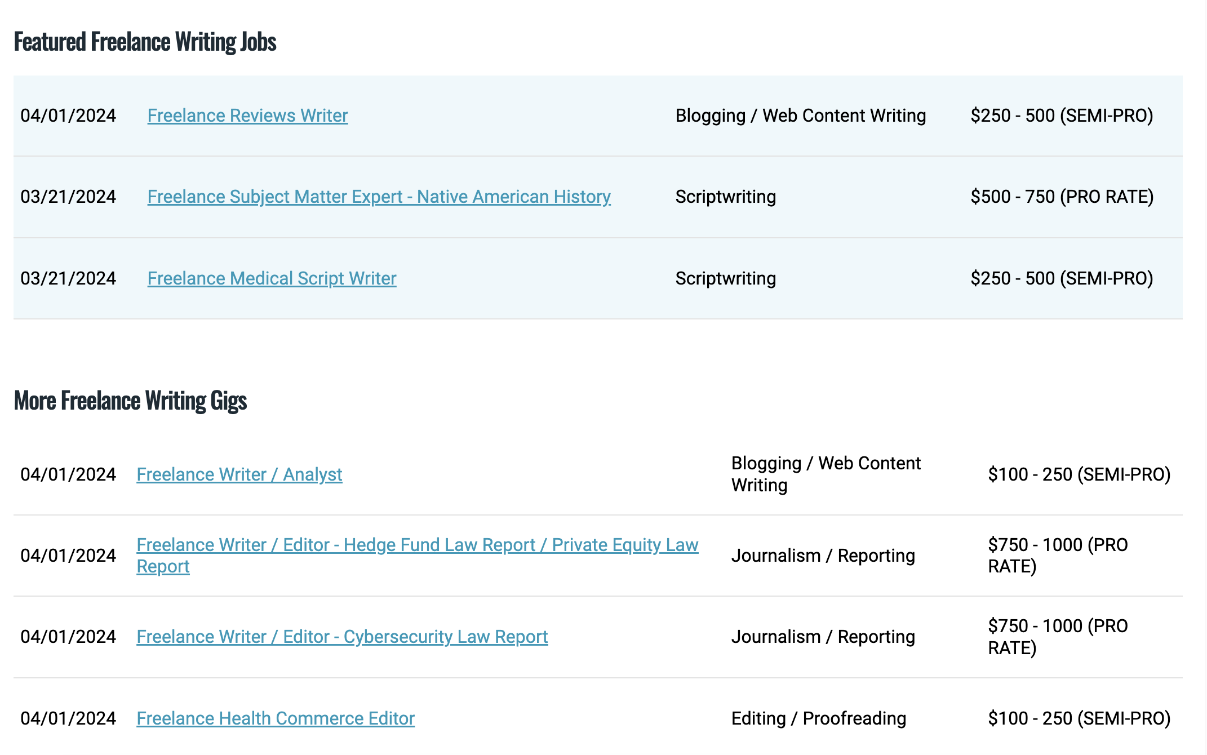Open the Freelance Reviews Writer job link
Viewport: 1207px width, 755px height.
[x=247, y=116]
